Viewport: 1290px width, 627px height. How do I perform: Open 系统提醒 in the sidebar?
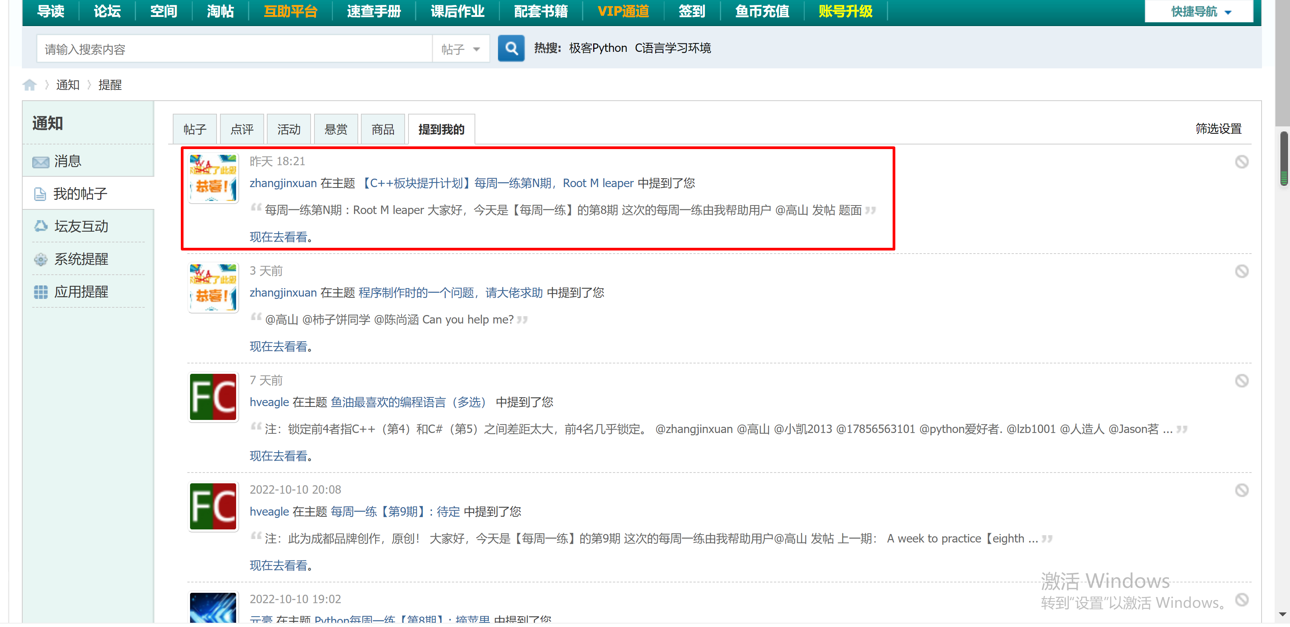(x=88, y=259)
